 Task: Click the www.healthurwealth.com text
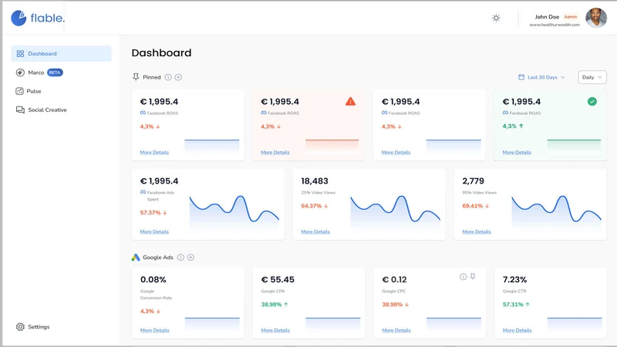point(554,25)
